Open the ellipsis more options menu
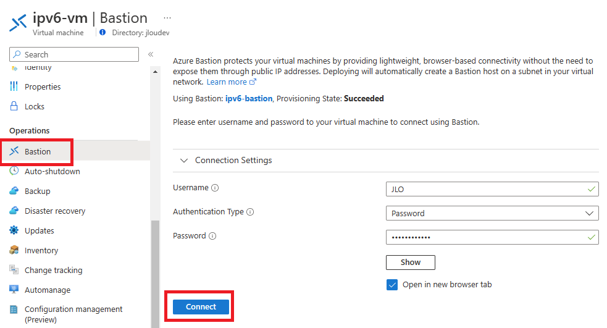 [167, 18]
